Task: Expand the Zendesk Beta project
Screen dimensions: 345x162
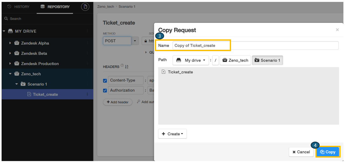Action: click(x=10, y=53)
